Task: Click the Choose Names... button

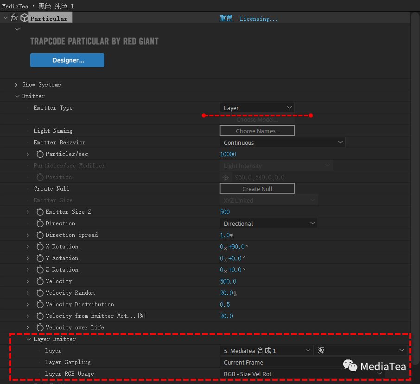Action: [x=257, y=131]
